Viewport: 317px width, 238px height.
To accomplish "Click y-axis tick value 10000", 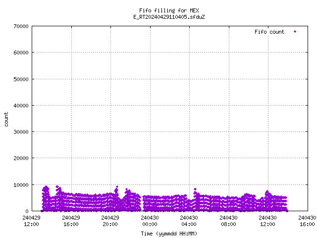I will tap(21, 185).
